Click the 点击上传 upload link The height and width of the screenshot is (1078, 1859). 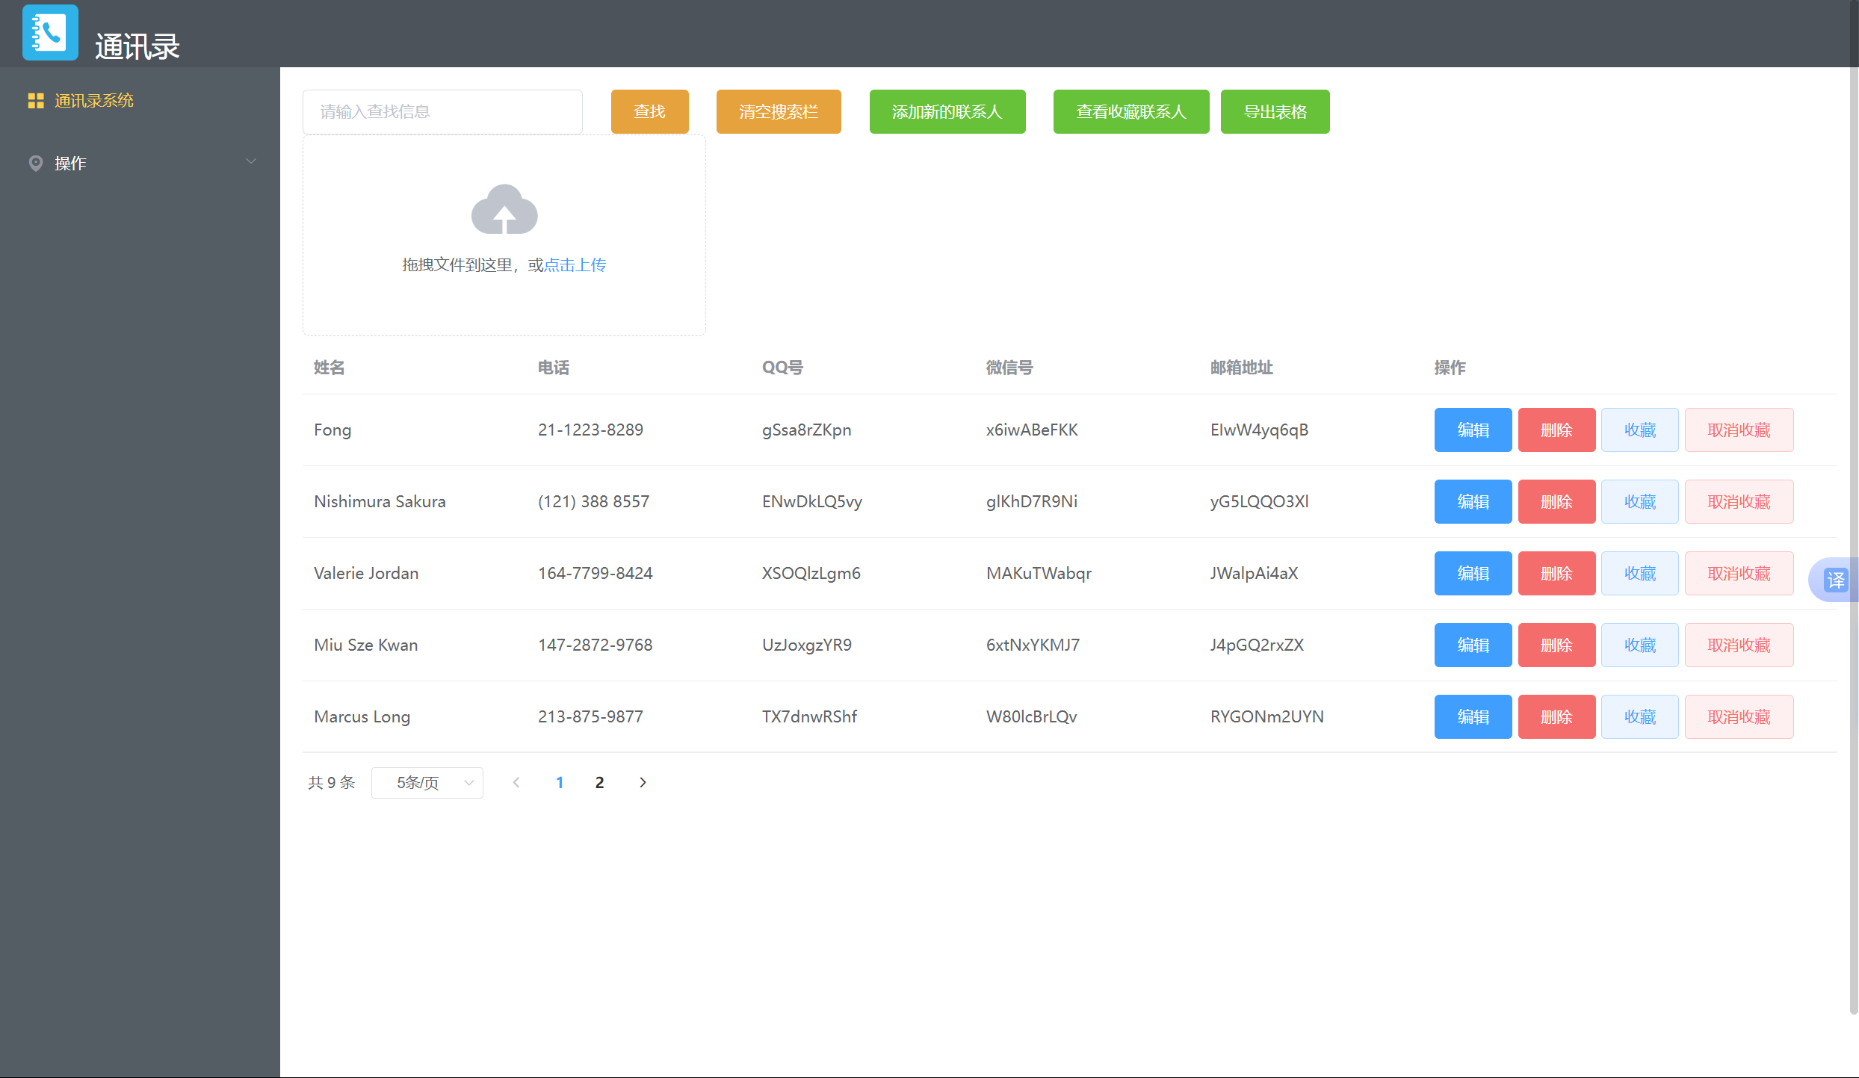tap(575, 265)
